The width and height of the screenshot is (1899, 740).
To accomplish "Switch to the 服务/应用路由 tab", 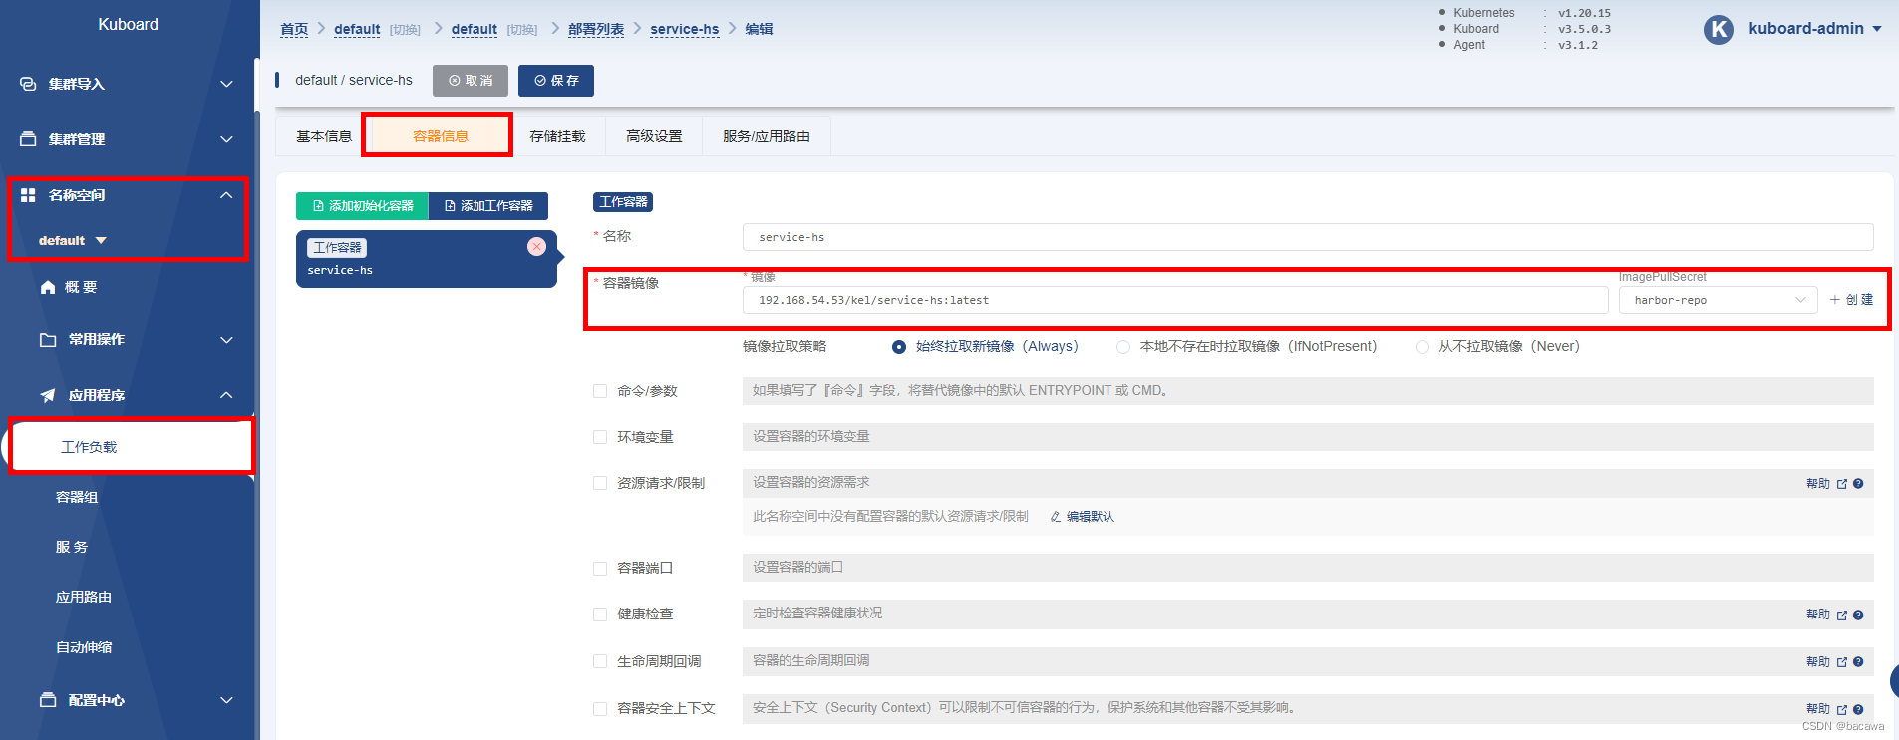I will (x=767, y=136).
